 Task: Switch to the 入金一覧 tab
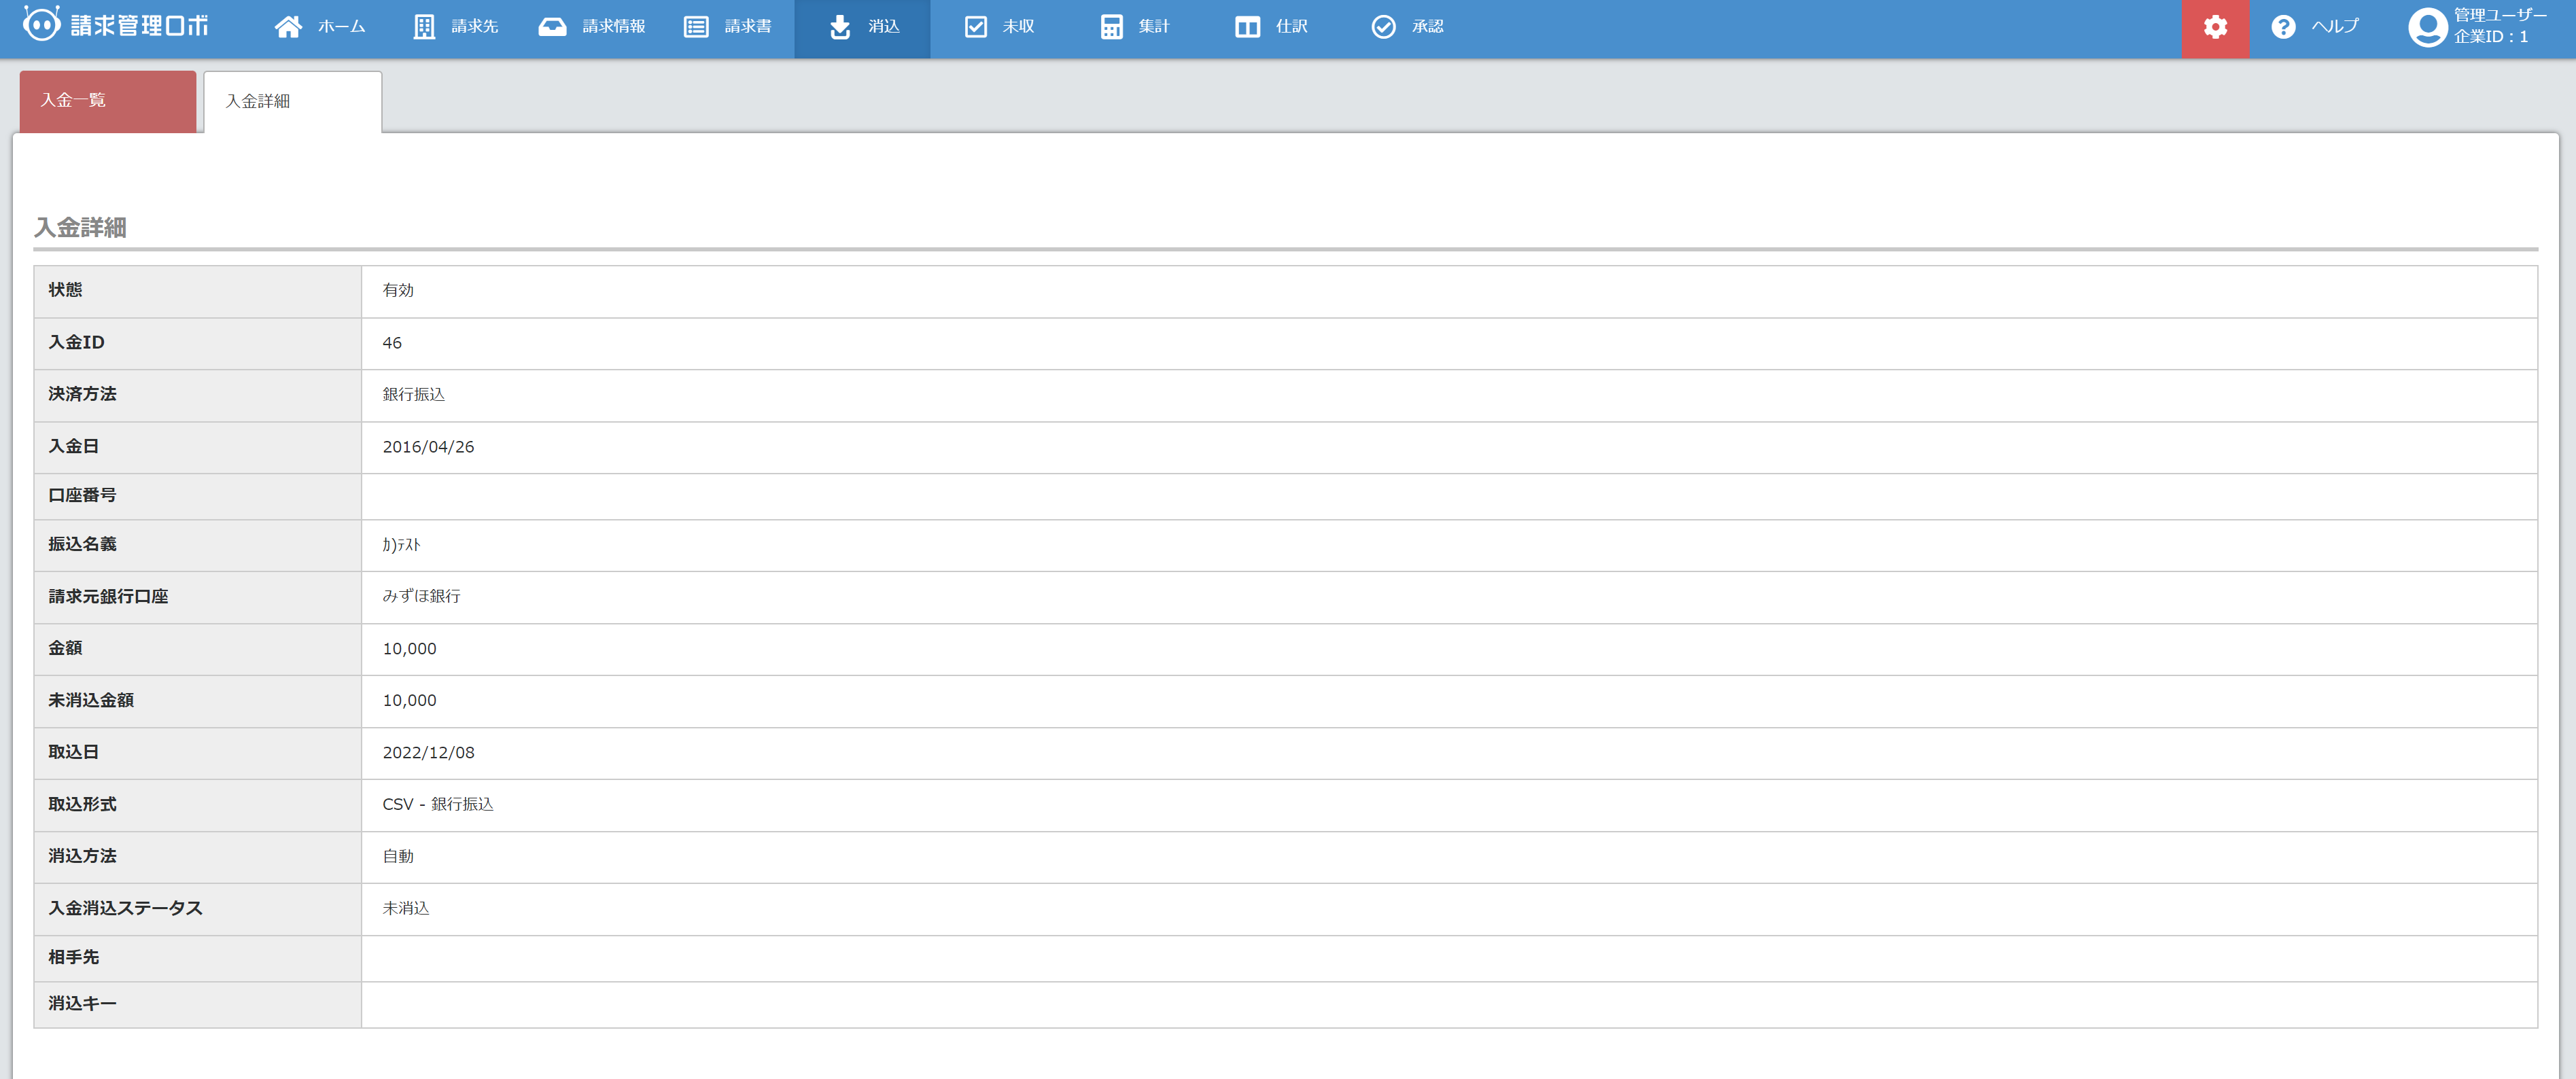click(x=108, y=101)
